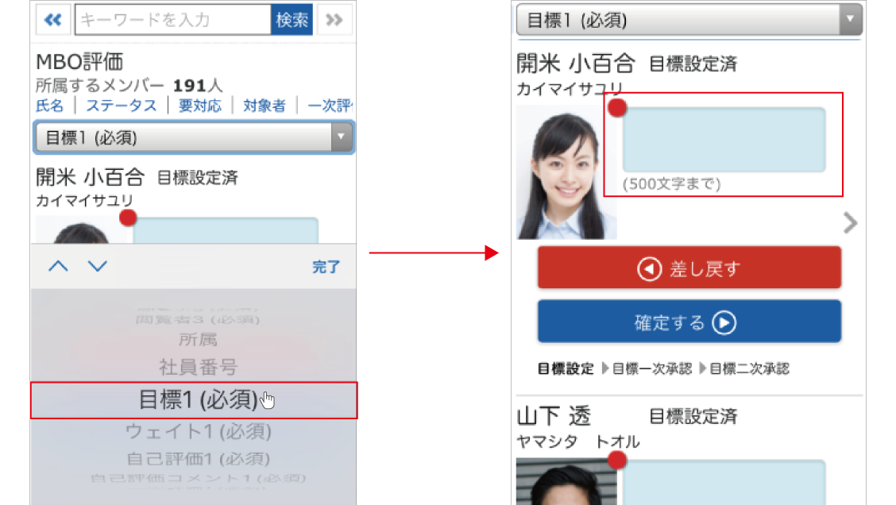The image size is (896, 505).
Task: Go forward with the double right arrow icon
Action: pos(334,20)
